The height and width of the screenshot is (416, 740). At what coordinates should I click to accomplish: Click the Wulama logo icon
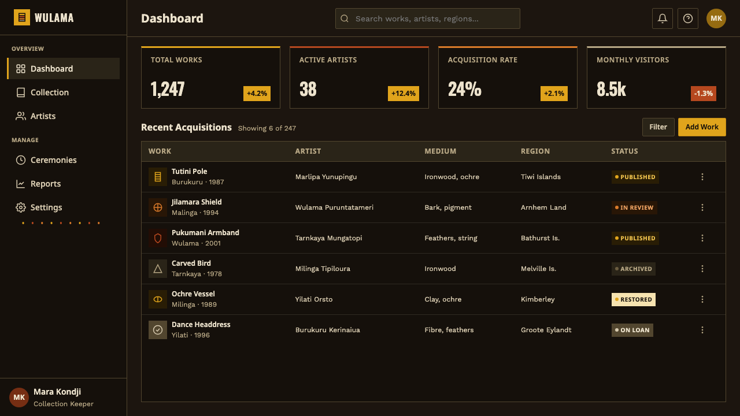pos(22,17)
